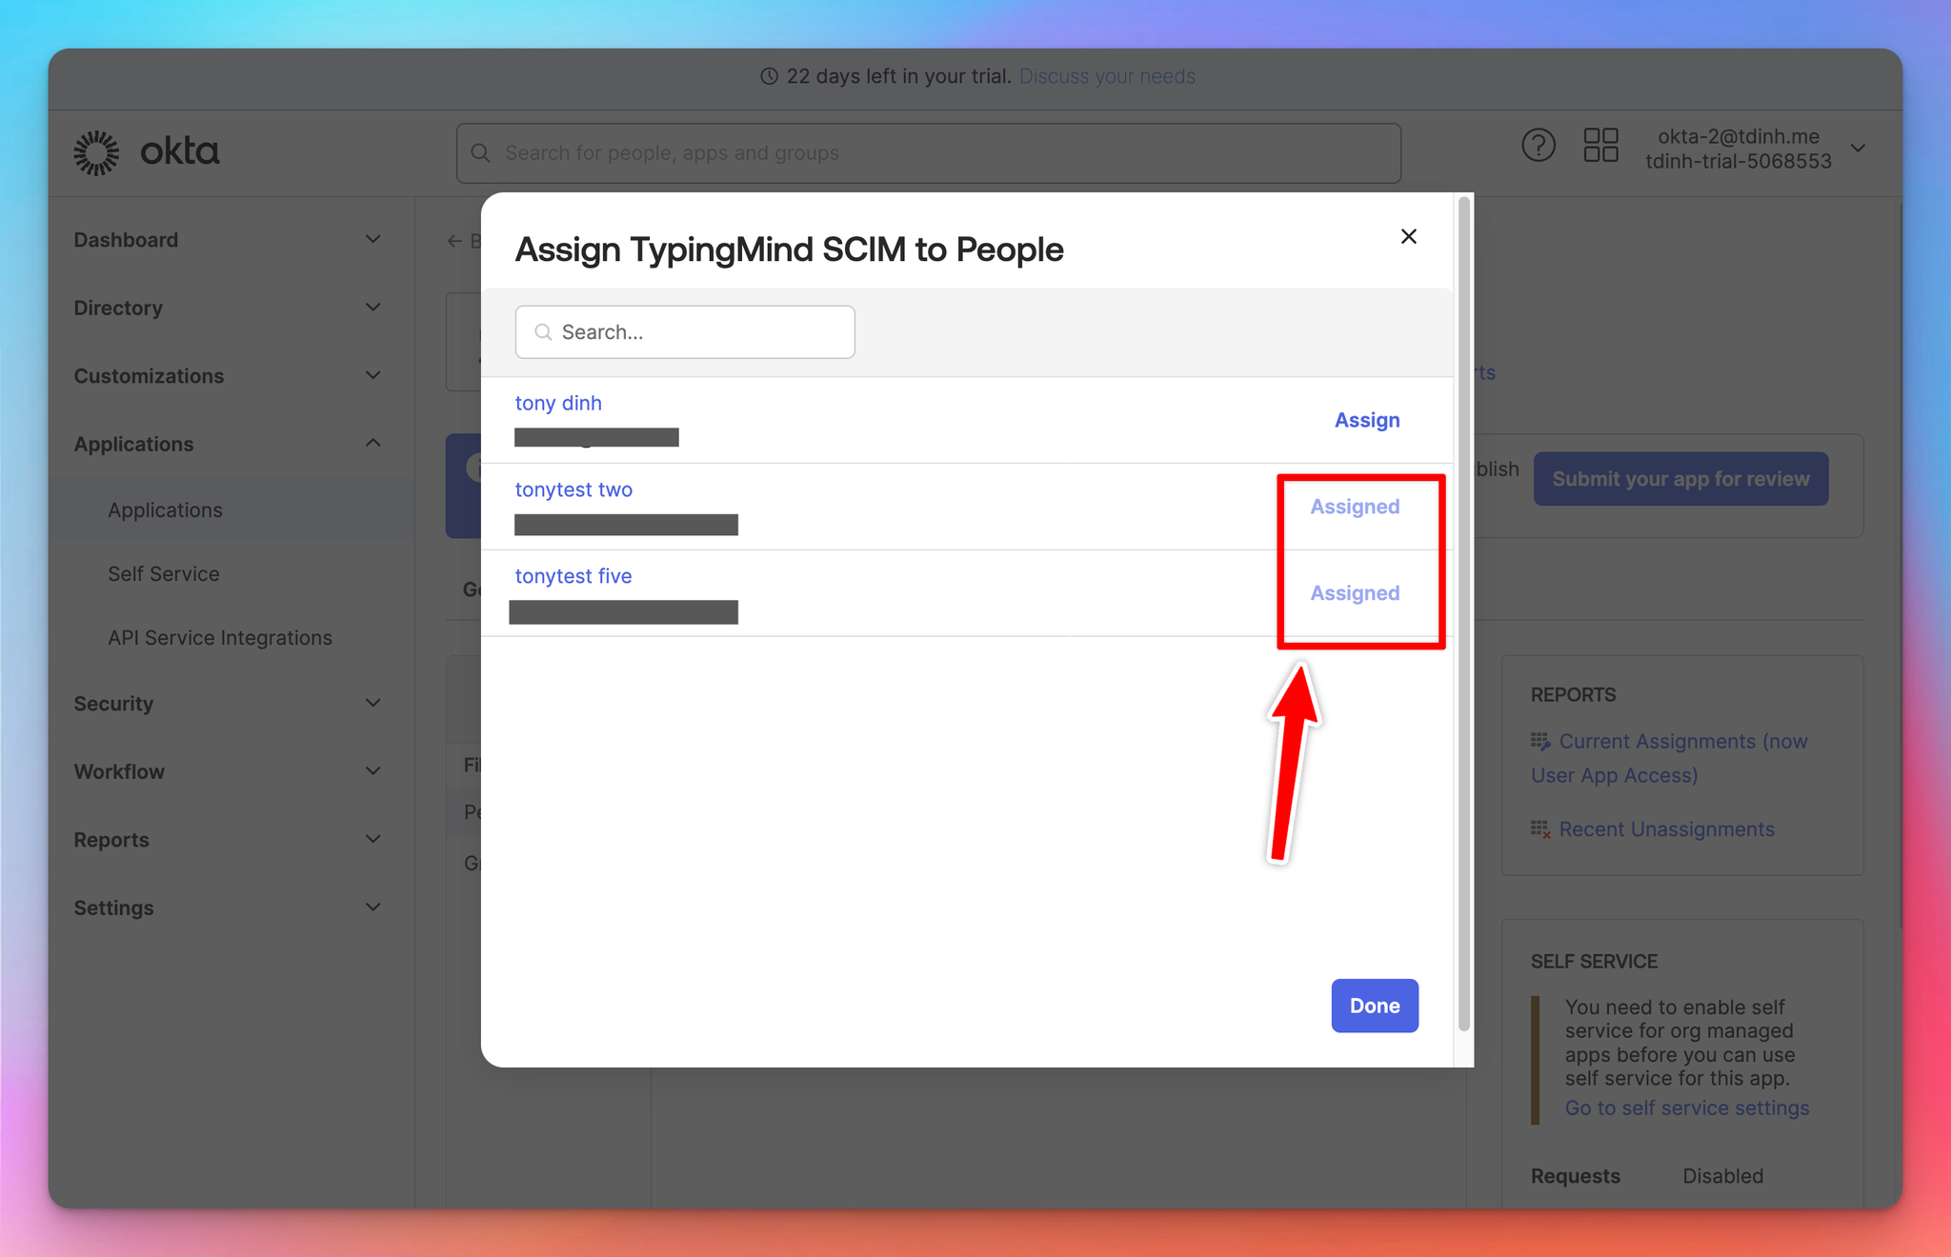Focus search for people, apps and groups

[x=928, y=153]
